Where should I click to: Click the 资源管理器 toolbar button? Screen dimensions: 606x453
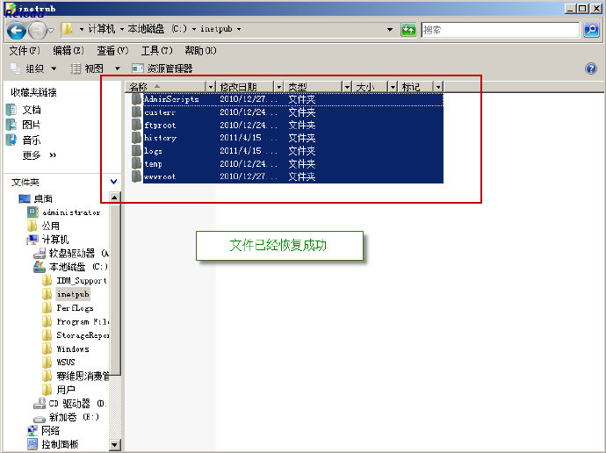(162, 68)
